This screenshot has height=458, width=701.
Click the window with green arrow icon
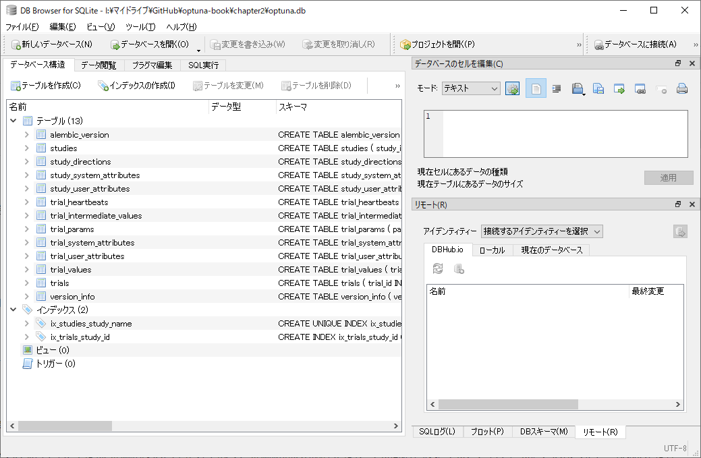(619, 88)
